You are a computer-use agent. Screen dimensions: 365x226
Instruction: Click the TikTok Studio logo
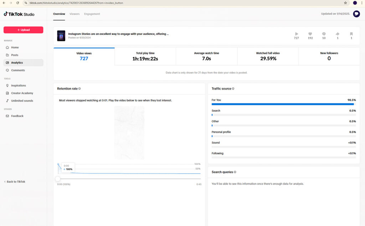tap(19, 14)
